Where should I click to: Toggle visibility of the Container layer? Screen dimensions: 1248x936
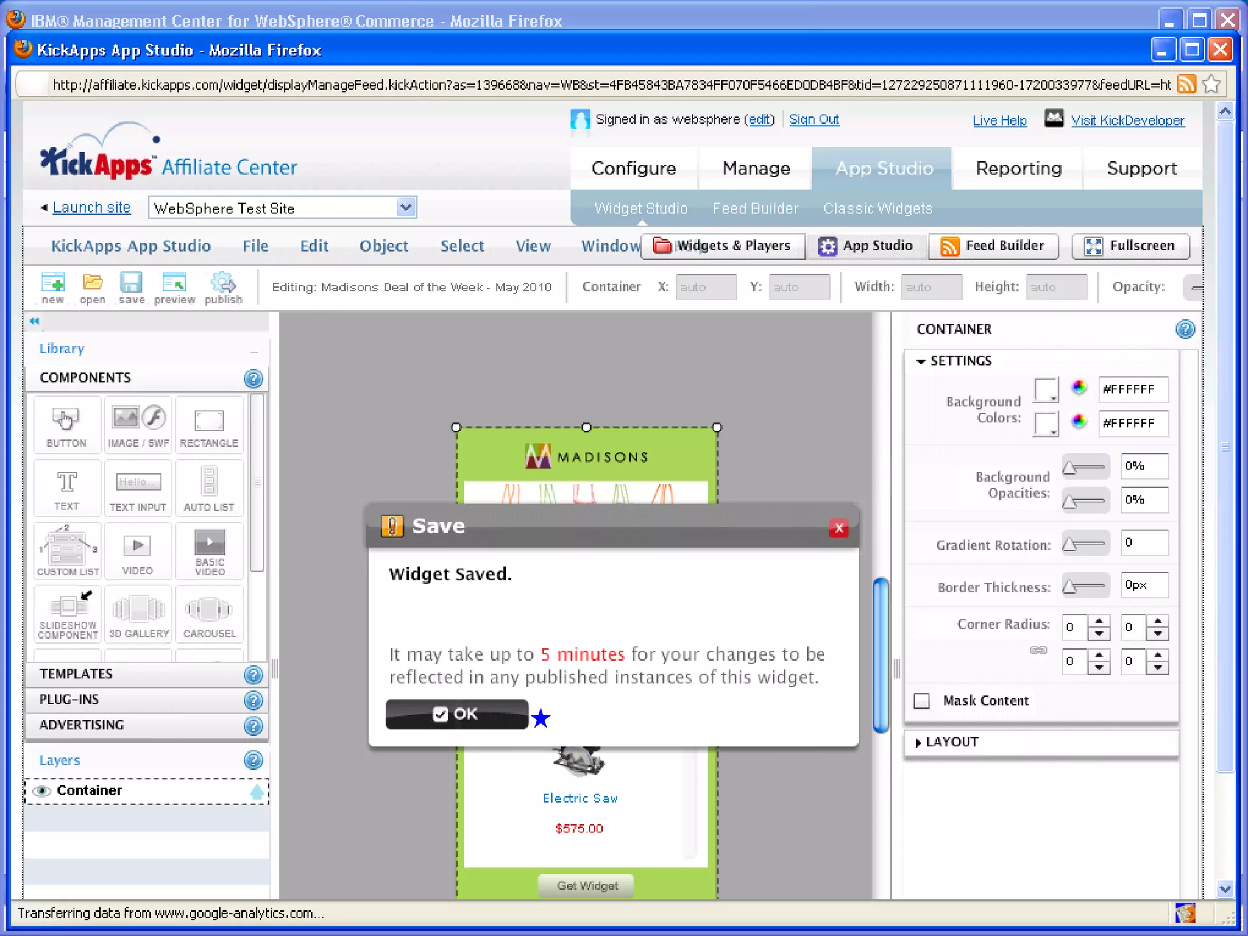pos(41,791)
